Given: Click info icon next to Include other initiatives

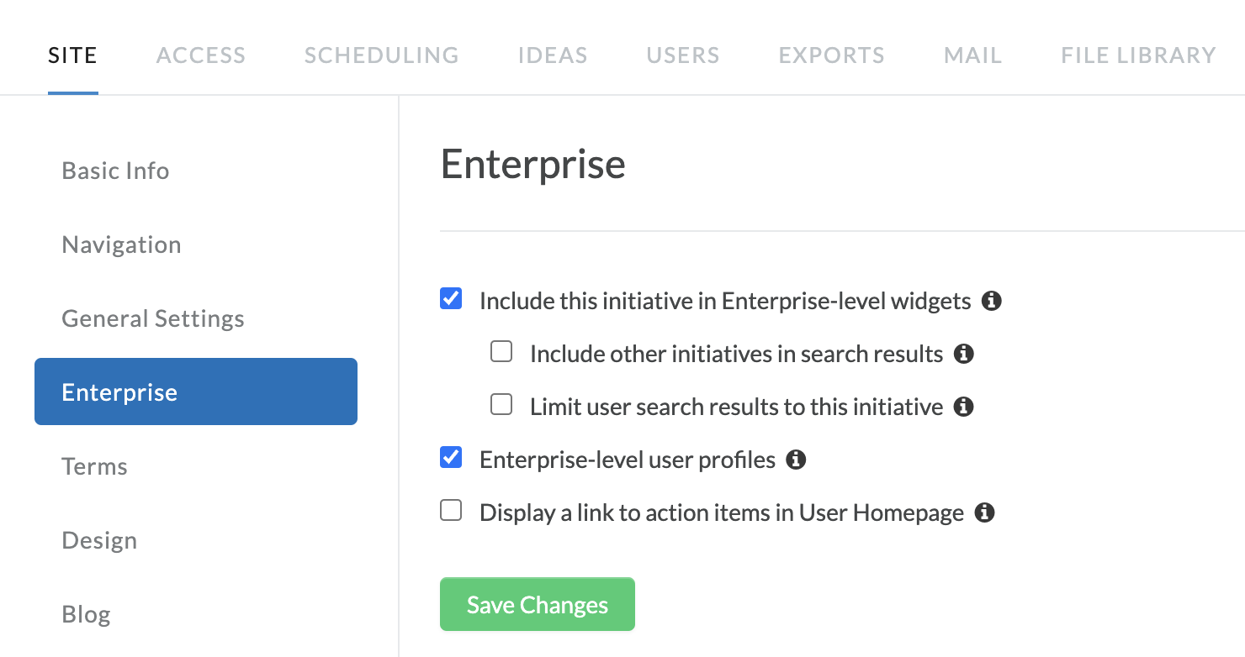Looking at the screenshot, I should [x=964, y=354].
